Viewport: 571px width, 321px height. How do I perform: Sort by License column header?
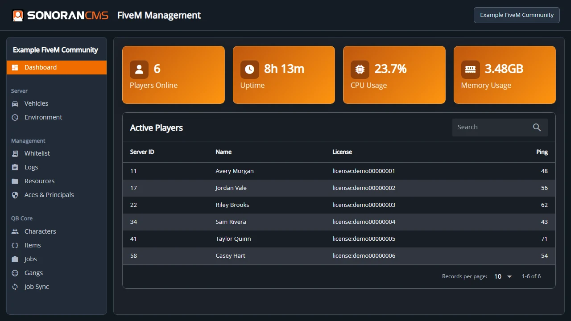342,152
